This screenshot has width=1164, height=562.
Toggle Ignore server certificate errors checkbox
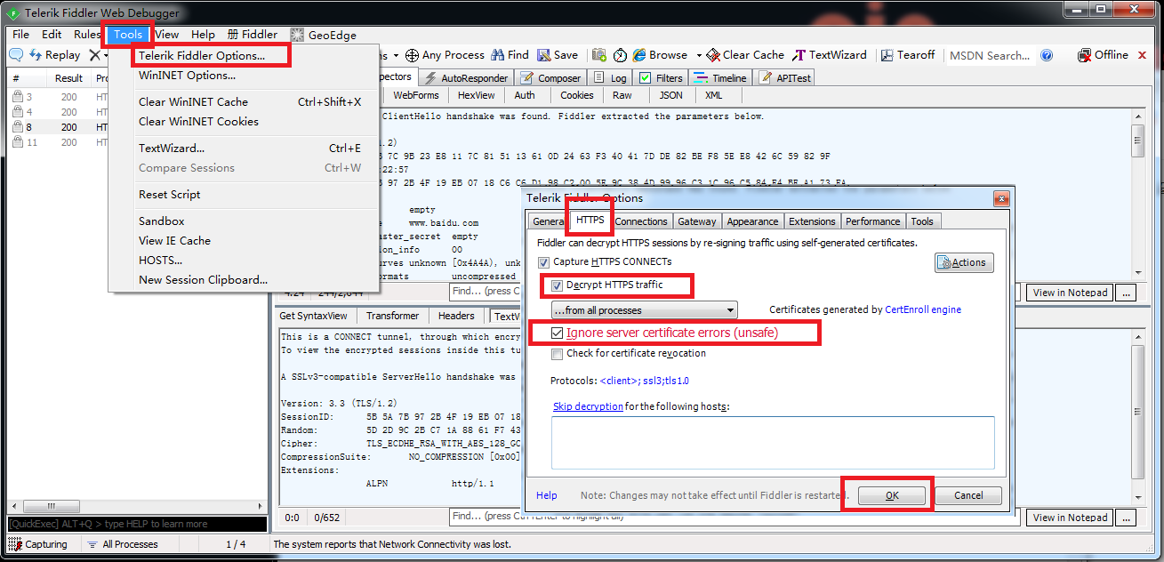558,333
